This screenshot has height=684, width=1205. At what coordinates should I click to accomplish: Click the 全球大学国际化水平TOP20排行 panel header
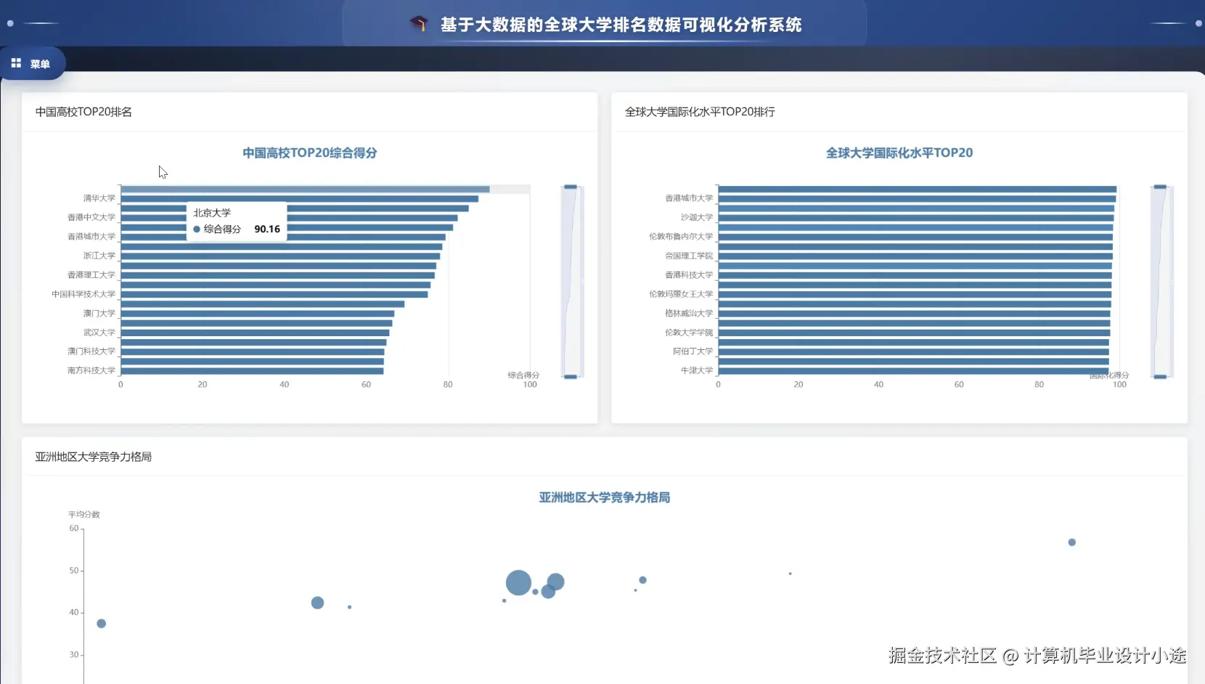coord(699,112)
